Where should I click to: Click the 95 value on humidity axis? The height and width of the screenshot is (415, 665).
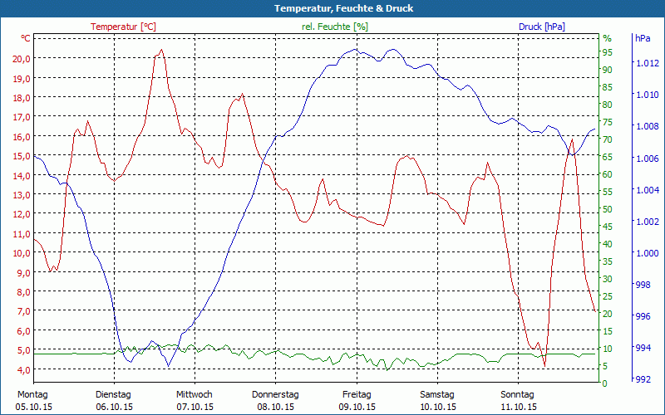click(608, 52)
